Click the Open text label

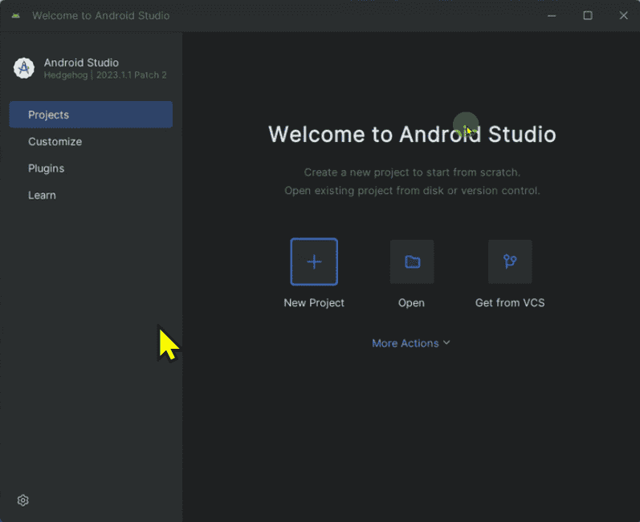(412, 303)
